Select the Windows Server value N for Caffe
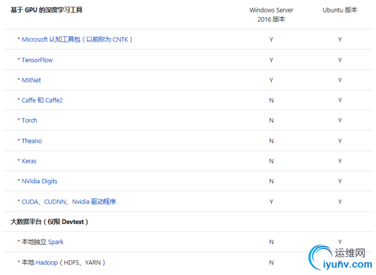Image resolution: width=376 pixels, height=275 pixels. click(x=271, y=100)
